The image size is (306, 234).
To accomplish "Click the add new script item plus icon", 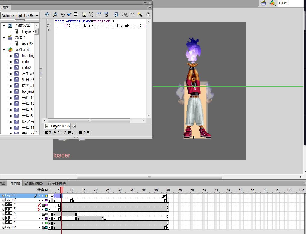I will [x=47, y=14].
